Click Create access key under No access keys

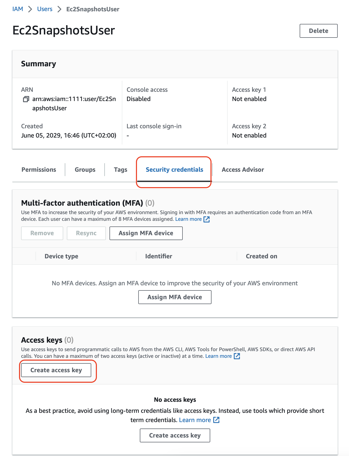(174, 435)
